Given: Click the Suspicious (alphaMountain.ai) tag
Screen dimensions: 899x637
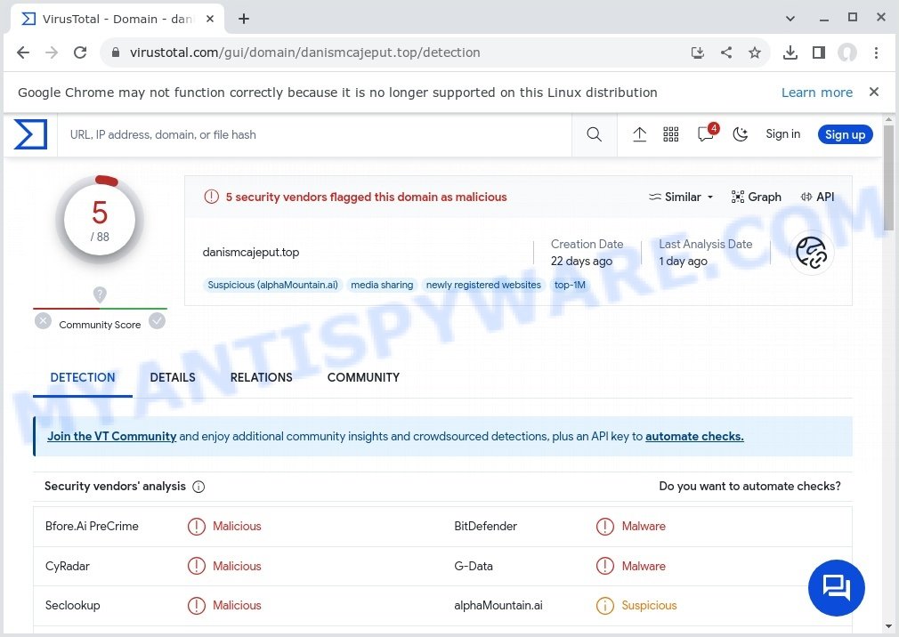Looking at the screenshot, I should (273, 285).
